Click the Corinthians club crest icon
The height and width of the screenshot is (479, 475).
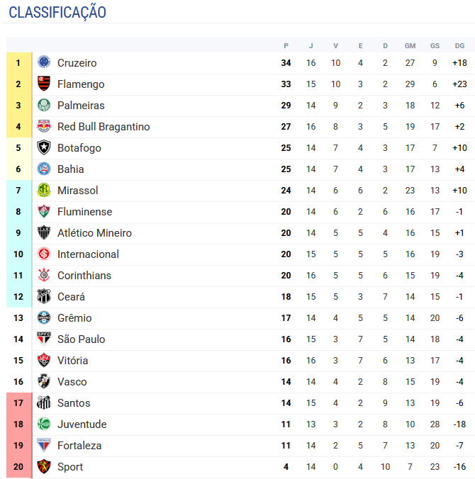coord(44,275)
